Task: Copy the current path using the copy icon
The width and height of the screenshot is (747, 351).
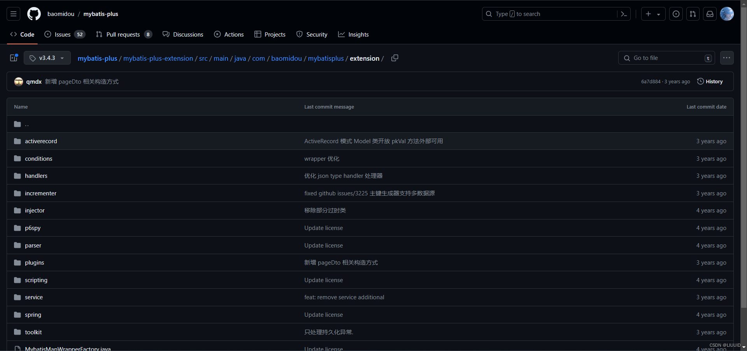Action: 395,58
